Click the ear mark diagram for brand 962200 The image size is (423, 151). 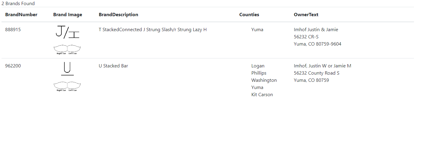coord(67,86)
